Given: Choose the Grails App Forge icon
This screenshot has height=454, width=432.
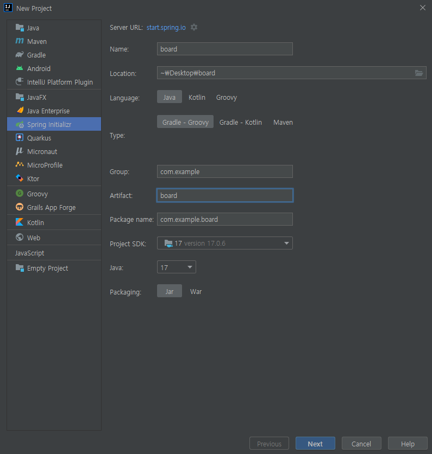Looking at the screenshot, I should (20, 207).
